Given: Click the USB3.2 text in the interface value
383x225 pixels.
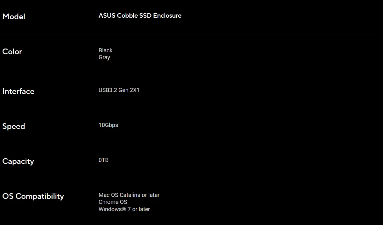Looking at the screenshot, I should 108,90.
